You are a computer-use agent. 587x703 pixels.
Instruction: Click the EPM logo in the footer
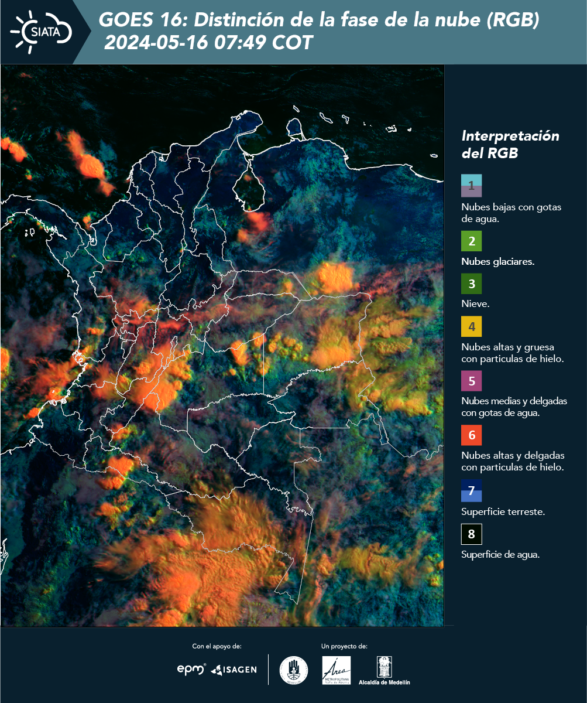point(192,669)
